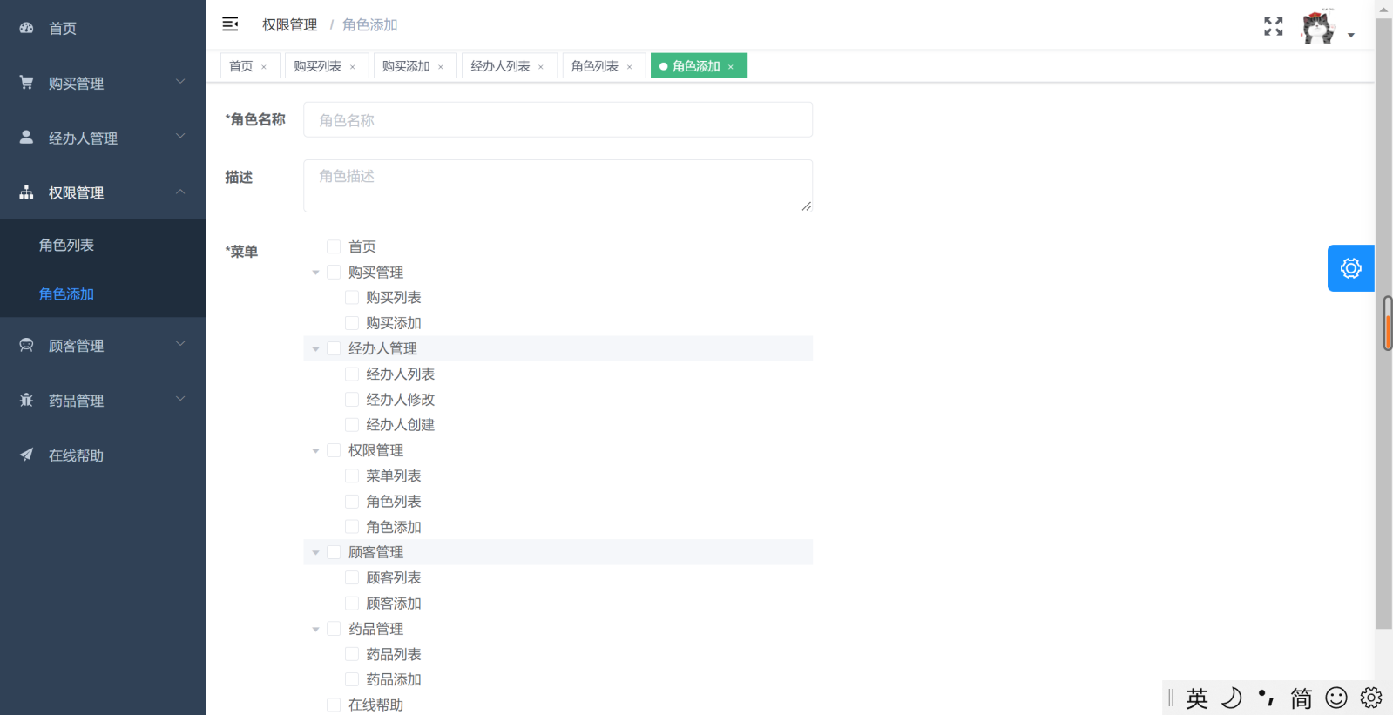Click the 购买管理 shopping cart icon

27,83
